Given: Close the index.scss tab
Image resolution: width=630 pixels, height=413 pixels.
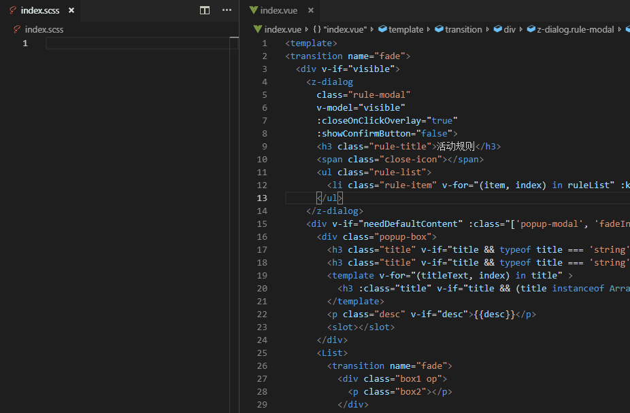Looking at the screenshot, I should pos(71,10).
